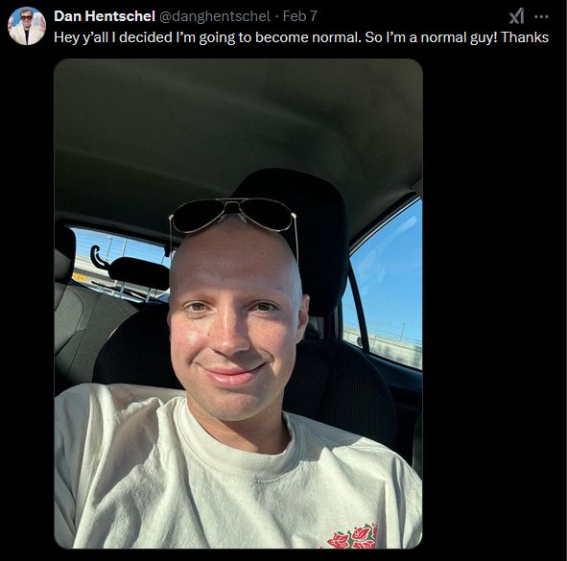Click Dan Hentschel's profile avatar
The width and height of the screenshot is (567, 561).
(x=27, y=26)
